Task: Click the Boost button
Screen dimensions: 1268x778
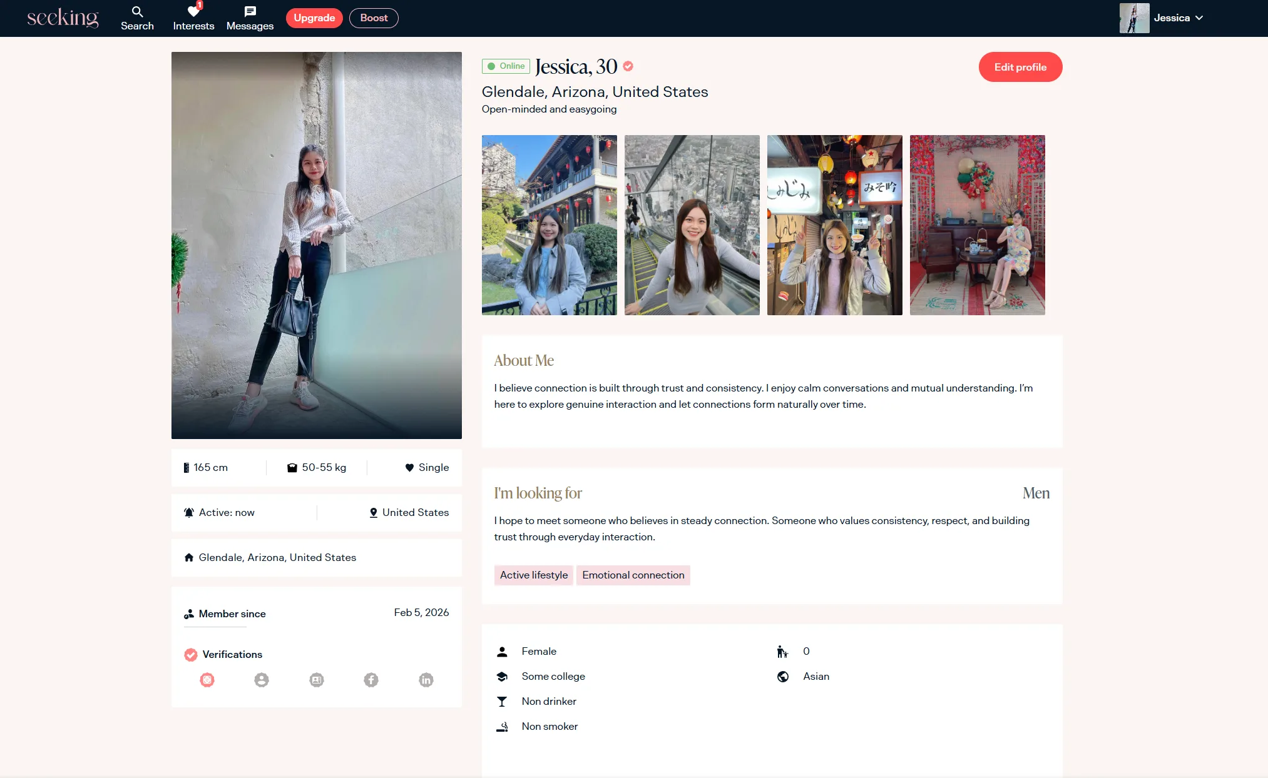Action: 374,18
